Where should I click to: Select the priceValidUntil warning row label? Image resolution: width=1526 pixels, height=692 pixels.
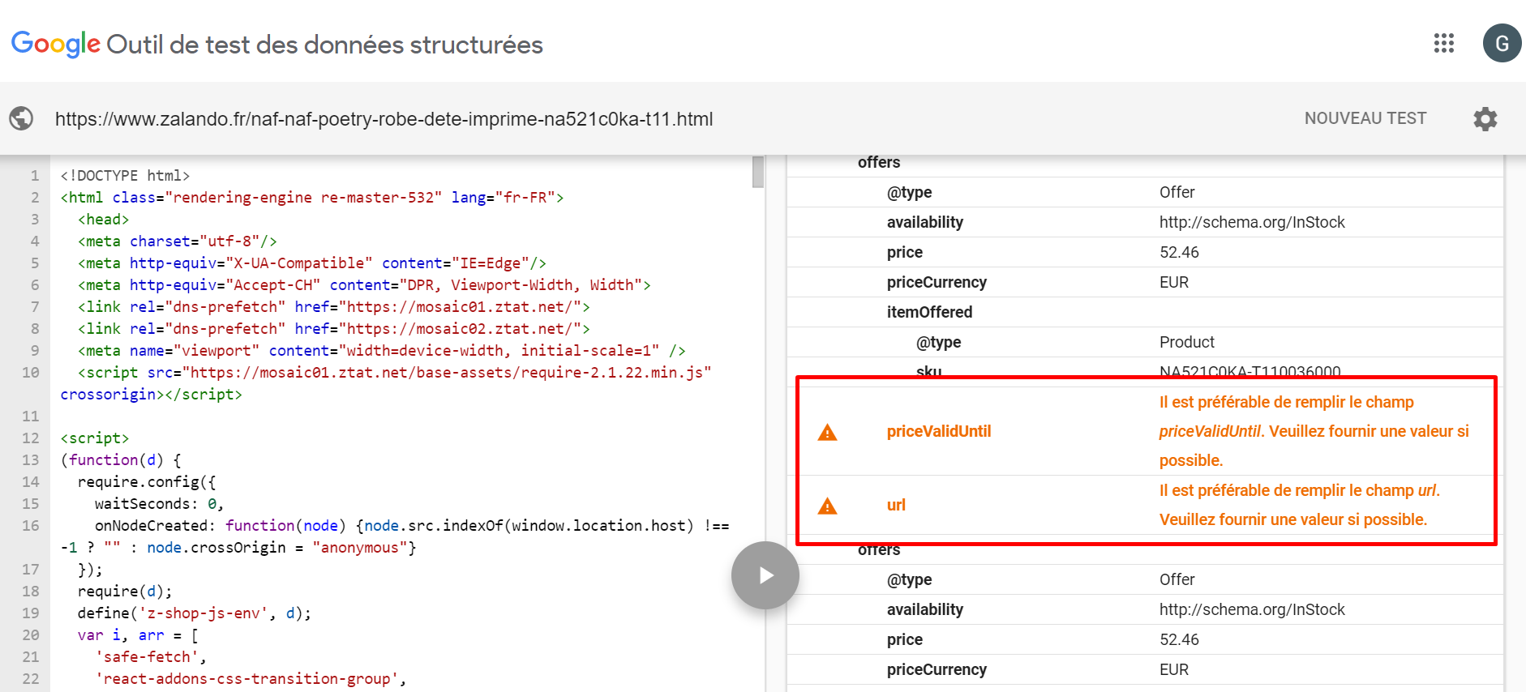click(x=939, y=431)
